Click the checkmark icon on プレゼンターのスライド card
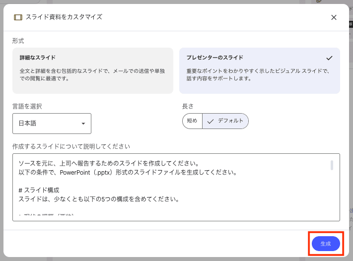This screenshot has height=261, width=353. point(329,58)
